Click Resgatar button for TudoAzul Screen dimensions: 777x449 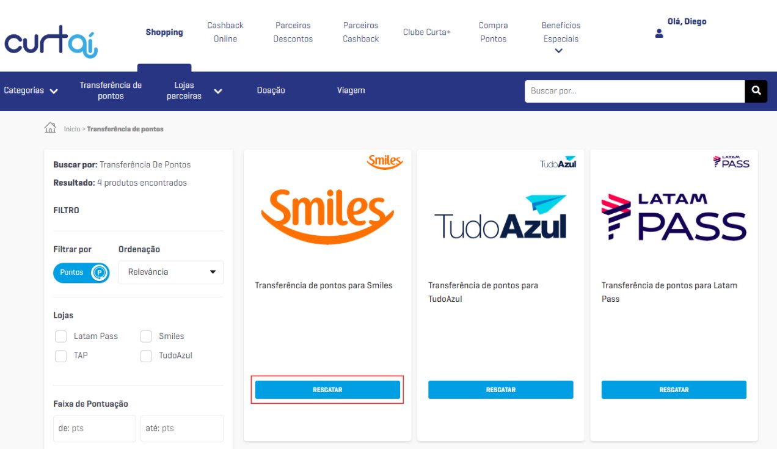click(x=501, y=390)
